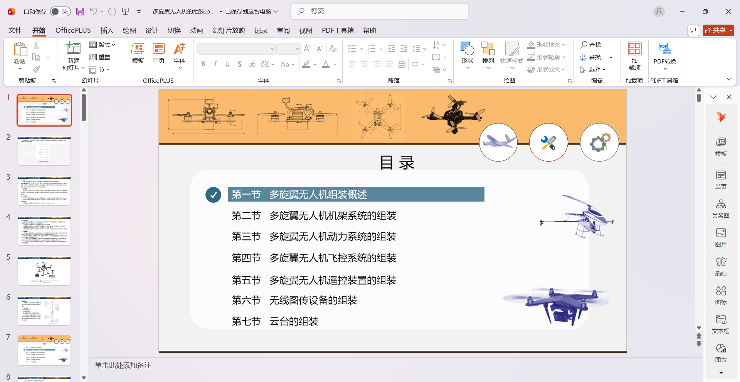The image size is (740, 382).
Task: Toggle Bold formatting button
Action: coord(203,64)
